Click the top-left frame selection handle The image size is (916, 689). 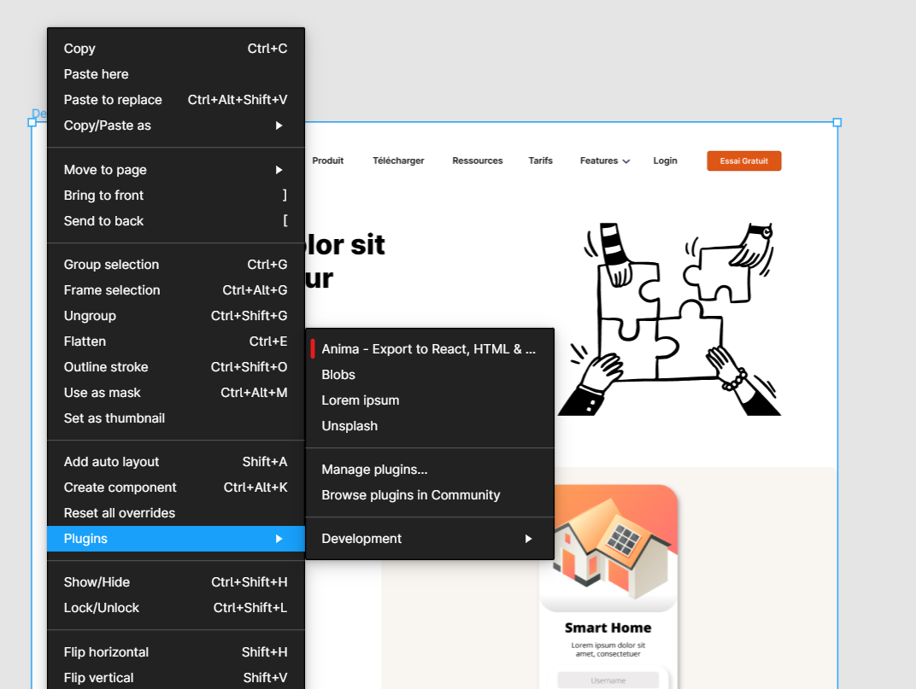[x=32, y=123]
